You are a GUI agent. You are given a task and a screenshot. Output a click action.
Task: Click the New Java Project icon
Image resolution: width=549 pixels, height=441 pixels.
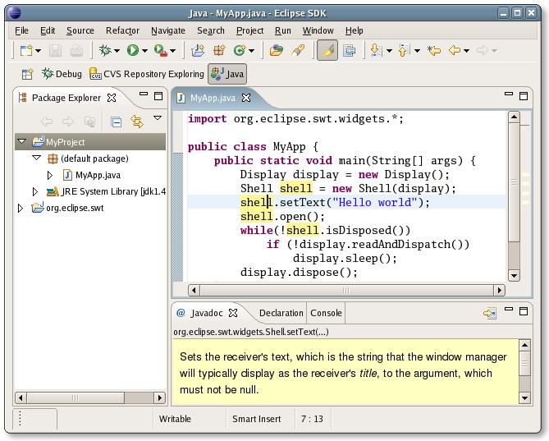[x=198, y=51]
